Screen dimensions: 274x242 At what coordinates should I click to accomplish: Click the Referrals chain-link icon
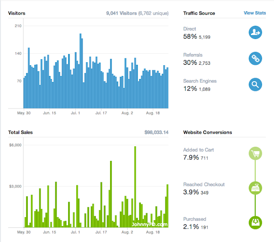click(x=255, y=58)
